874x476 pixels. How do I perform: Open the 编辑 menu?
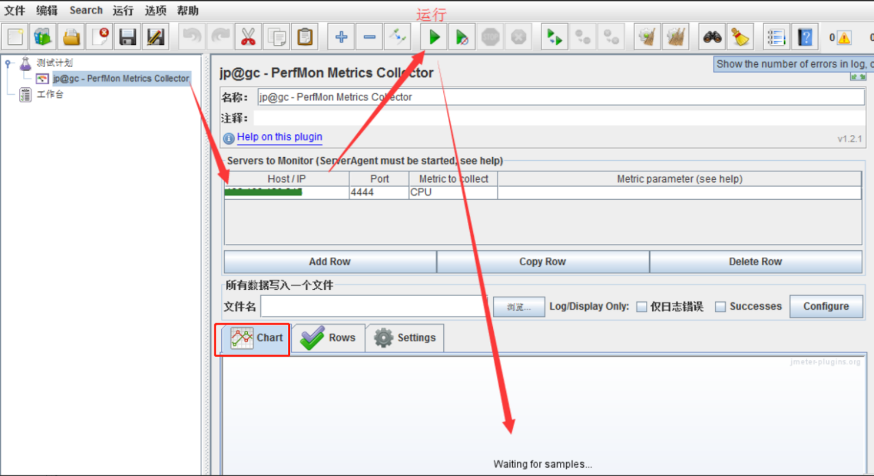[x=47, y=10]
